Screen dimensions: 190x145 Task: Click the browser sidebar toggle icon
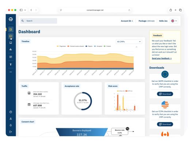(21, 10)
